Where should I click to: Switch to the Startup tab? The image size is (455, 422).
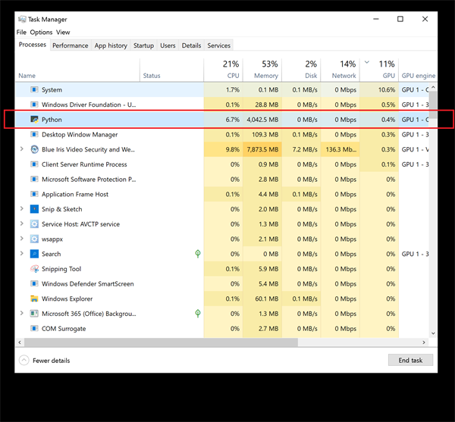[143, 45]
